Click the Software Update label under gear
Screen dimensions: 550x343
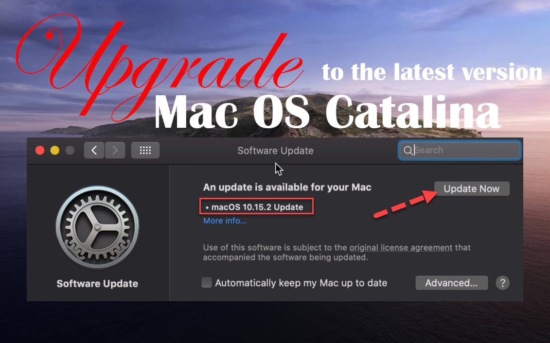coord(97,283)
